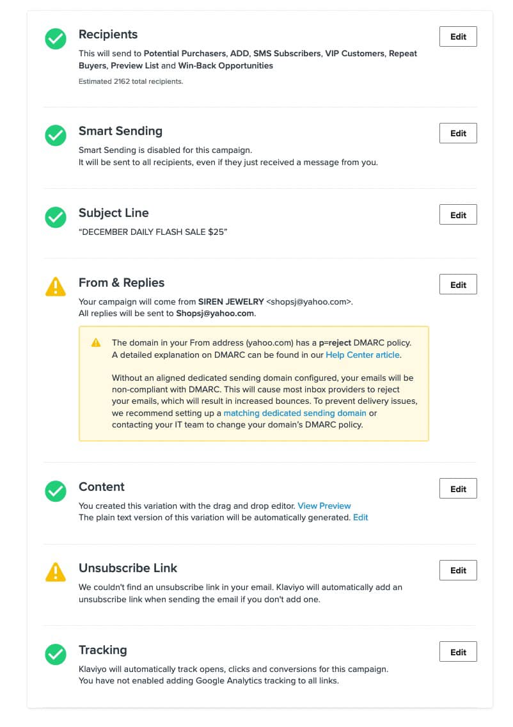Click the warning triangle beside Unsubscribe Link
This screenshot has width=513, height=727.
click(56, 572)
